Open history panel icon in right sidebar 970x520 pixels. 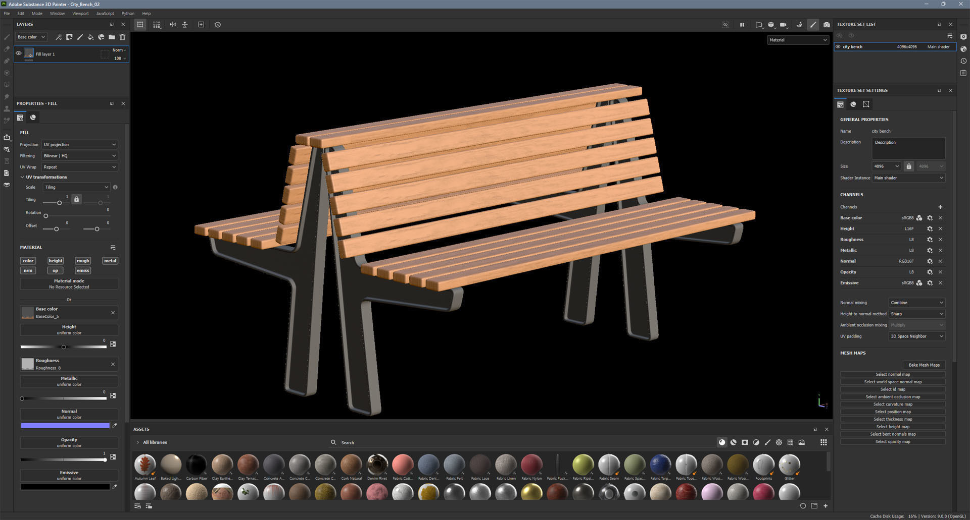click(963, 61)
